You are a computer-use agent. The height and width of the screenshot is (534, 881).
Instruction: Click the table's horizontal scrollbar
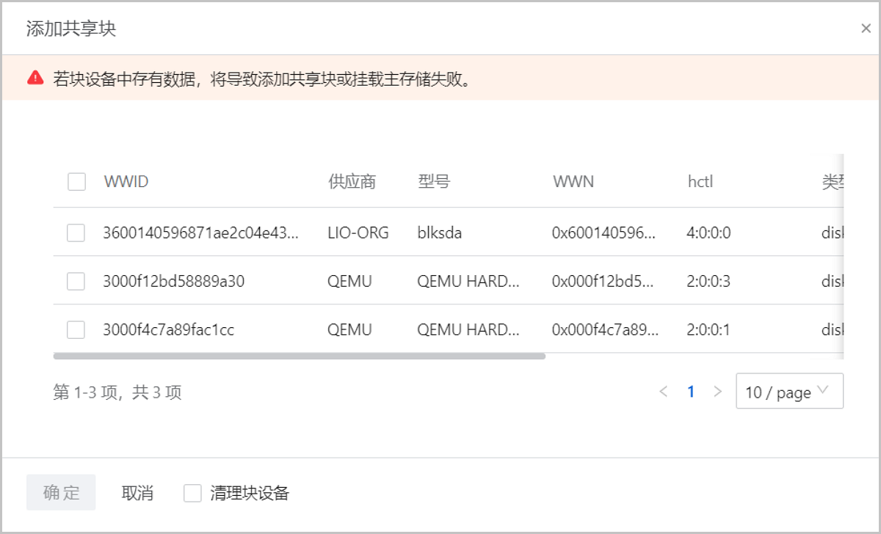click(300, 356)
